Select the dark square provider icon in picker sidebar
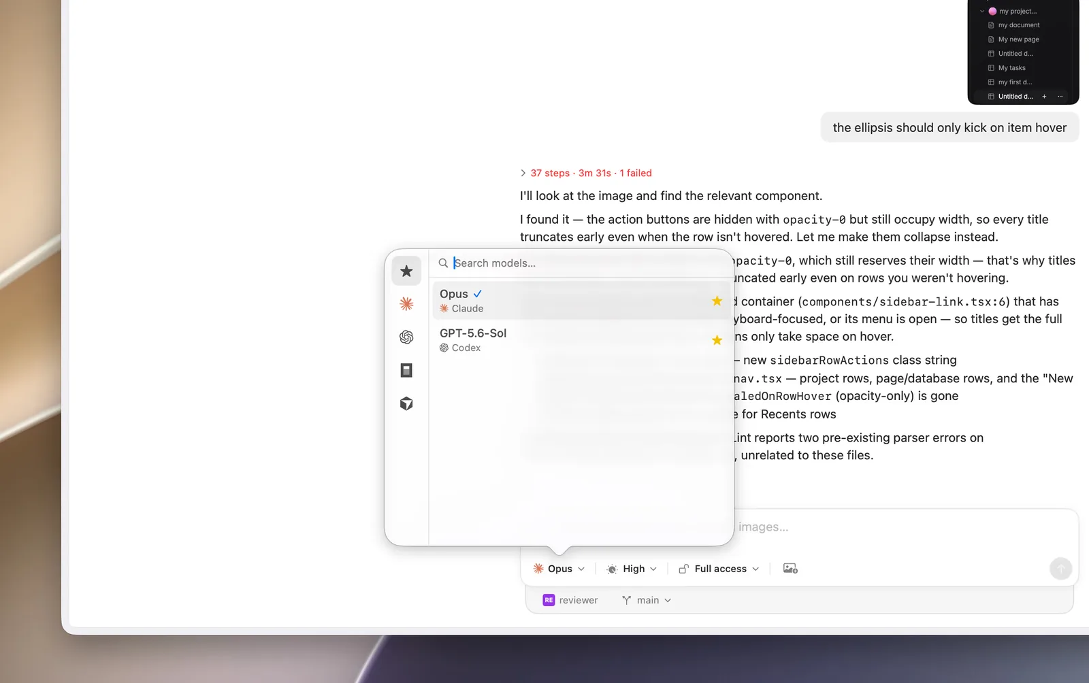This screenshot has width=1089, height=683. click(406, 370)
